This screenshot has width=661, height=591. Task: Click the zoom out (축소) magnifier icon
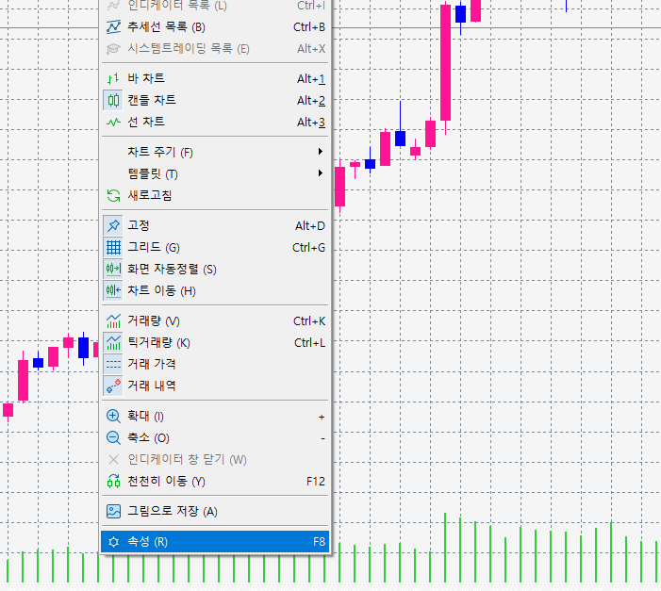point(113,437)
